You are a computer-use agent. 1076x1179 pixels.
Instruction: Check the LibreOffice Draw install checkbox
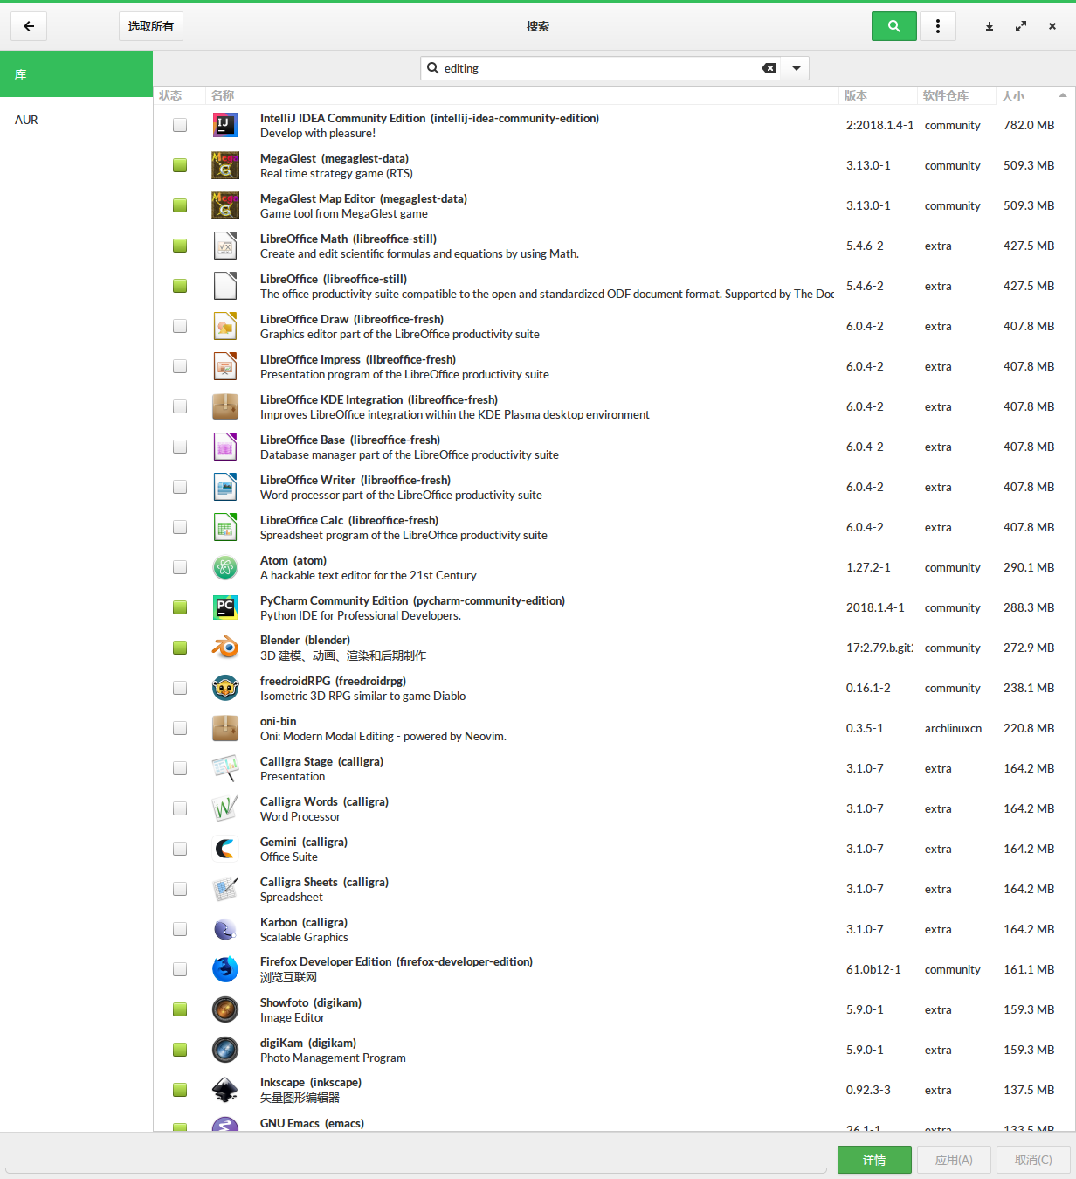pos(180,326)
